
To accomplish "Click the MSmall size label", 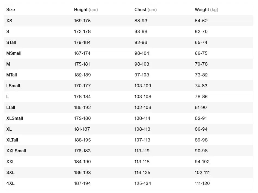I will click(x=14, y=53).
